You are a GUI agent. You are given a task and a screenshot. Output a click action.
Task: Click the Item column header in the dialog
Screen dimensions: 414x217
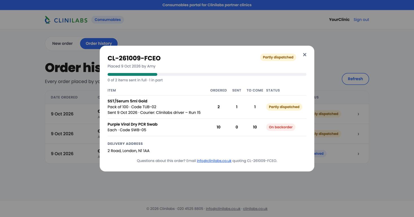112,91
